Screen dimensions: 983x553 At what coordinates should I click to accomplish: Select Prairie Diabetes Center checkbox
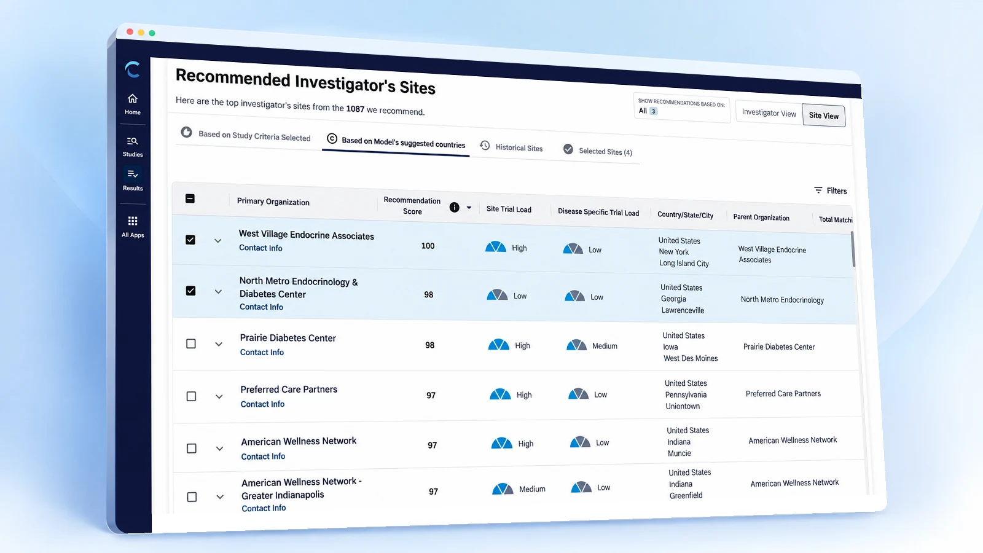191,343
